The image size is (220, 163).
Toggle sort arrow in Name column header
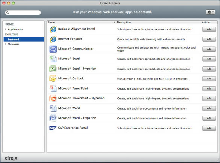pyautogui.click(x=114, y=22)
